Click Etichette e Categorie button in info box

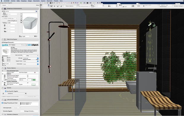(178, 6)
